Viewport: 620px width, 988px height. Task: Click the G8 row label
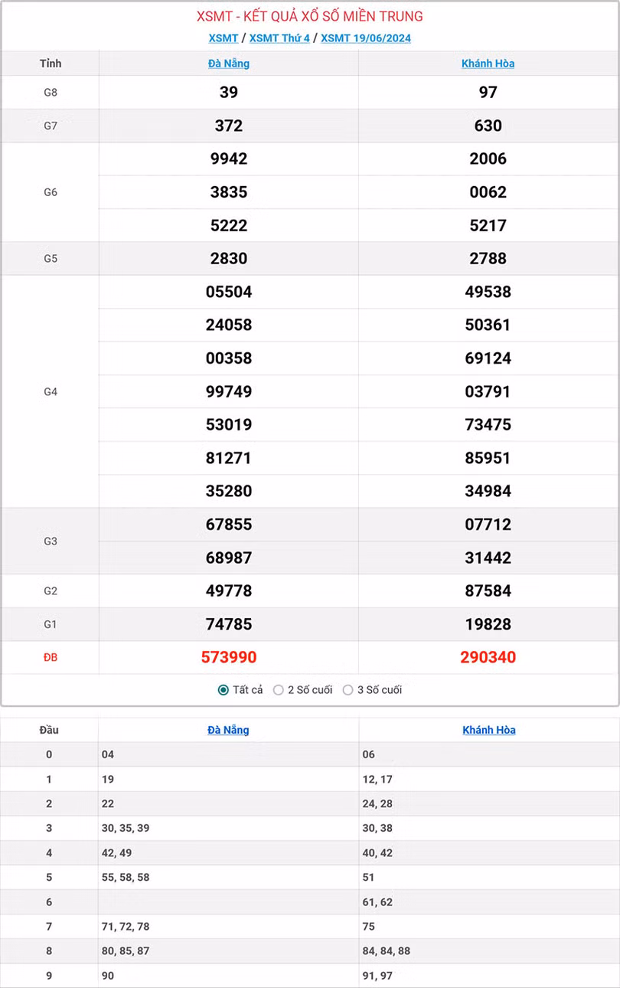coord(51,93)
